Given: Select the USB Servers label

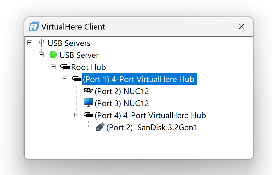Looking at the screenshot, I should (x=69, y=43).
